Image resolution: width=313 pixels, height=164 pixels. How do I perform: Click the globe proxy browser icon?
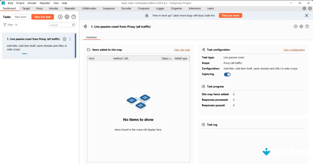[304, 8]
